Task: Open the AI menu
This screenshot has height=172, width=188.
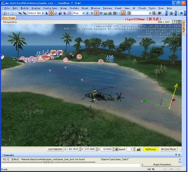Action: pyautogui.click(x=134, y=8)
